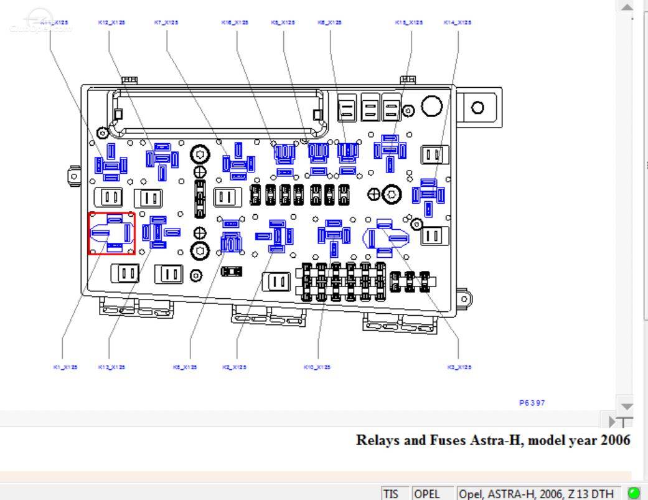Click the K13 relay socket in the diagram
Image resolution: width=648 pixels, height=500 pixels.
point(161,232)
